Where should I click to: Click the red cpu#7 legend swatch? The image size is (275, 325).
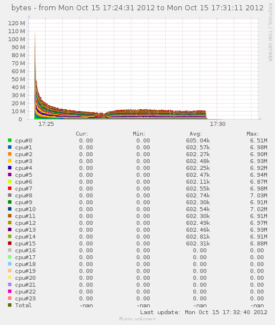pyautogui.click(x=10, y=188)
